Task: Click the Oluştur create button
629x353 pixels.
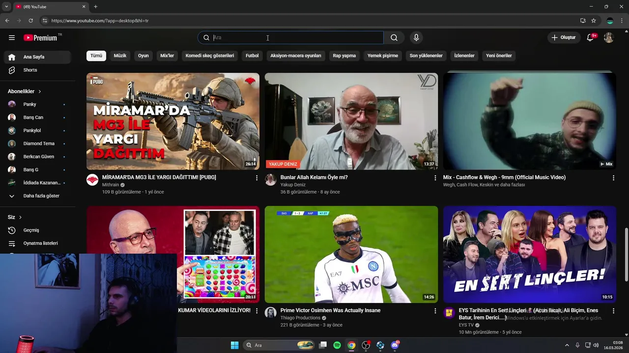Action: [563, 38]
